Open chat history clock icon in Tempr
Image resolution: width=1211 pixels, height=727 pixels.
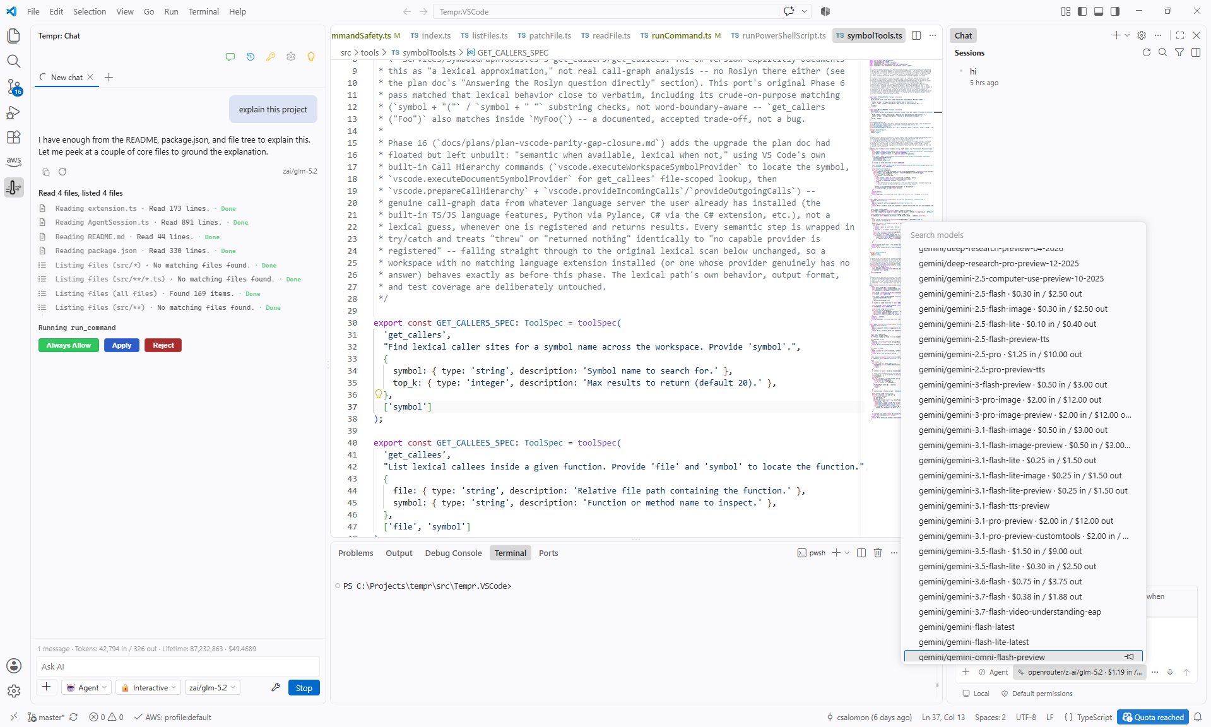coord(251,57)
